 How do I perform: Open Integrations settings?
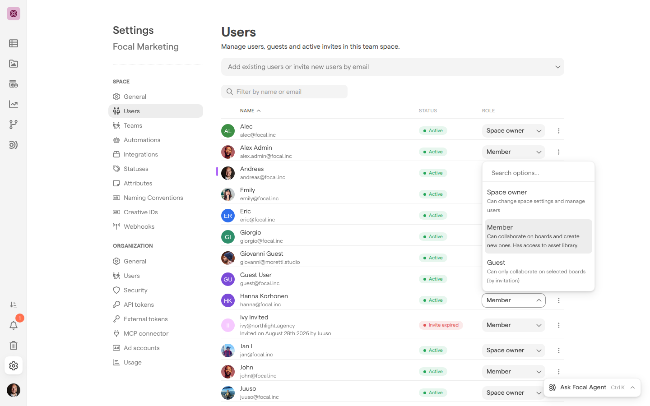[156, 154]
